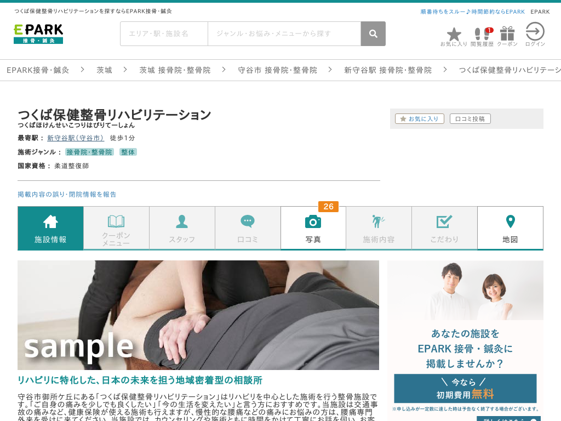Click the EPARK 接骨・鍼灸 logo
The image size is (561, 421).
38,34
